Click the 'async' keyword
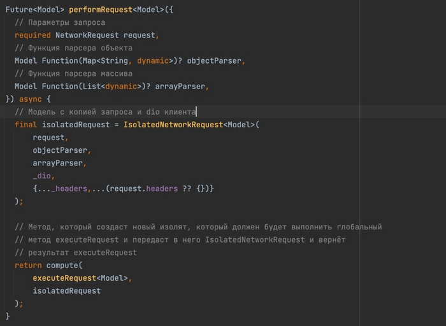The image size is (446, 326). click(30, 99)
